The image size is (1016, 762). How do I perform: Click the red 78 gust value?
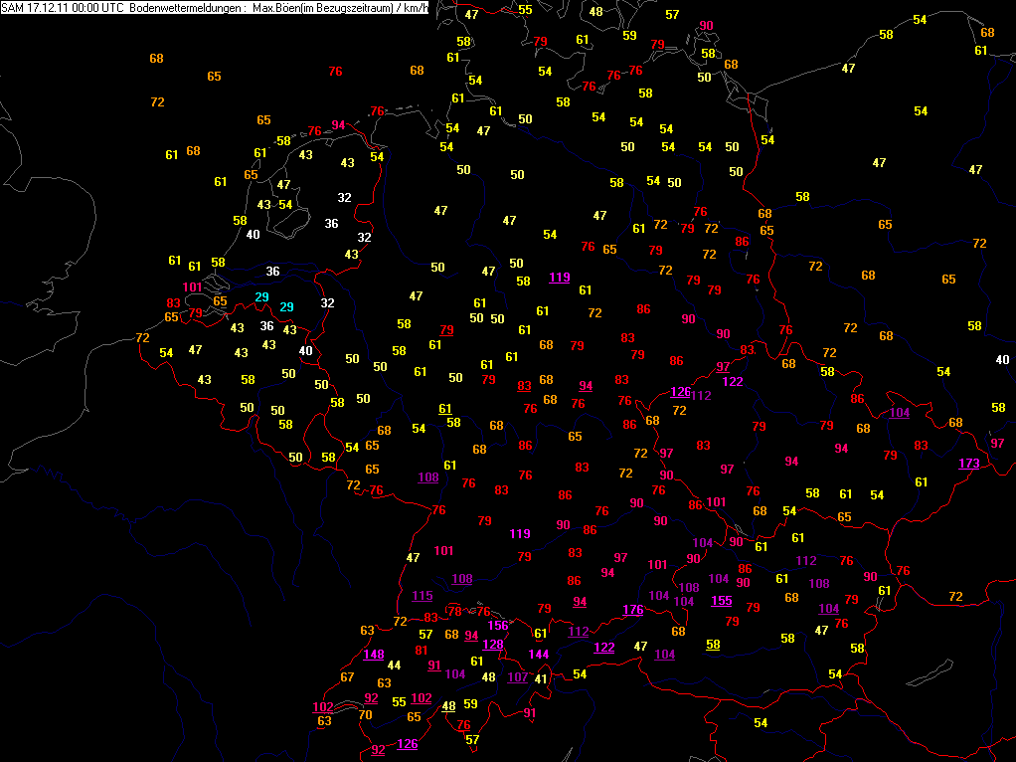click(x=455, y=611)
